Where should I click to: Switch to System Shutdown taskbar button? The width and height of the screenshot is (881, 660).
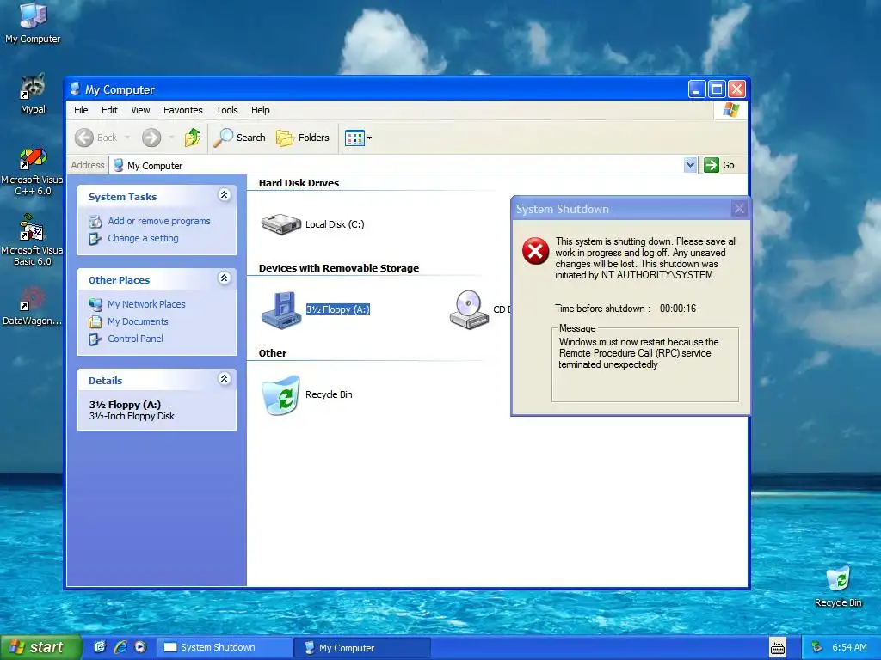pos(225,648)
